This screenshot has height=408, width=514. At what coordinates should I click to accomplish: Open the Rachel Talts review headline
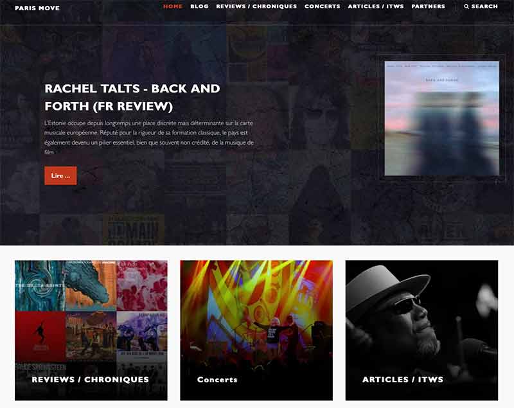tap(132, 97)
